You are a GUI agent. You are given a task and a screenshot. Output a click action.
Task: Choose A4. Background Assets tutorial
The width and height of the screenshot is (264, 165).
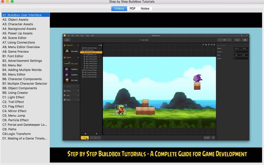tap(26, 29)
